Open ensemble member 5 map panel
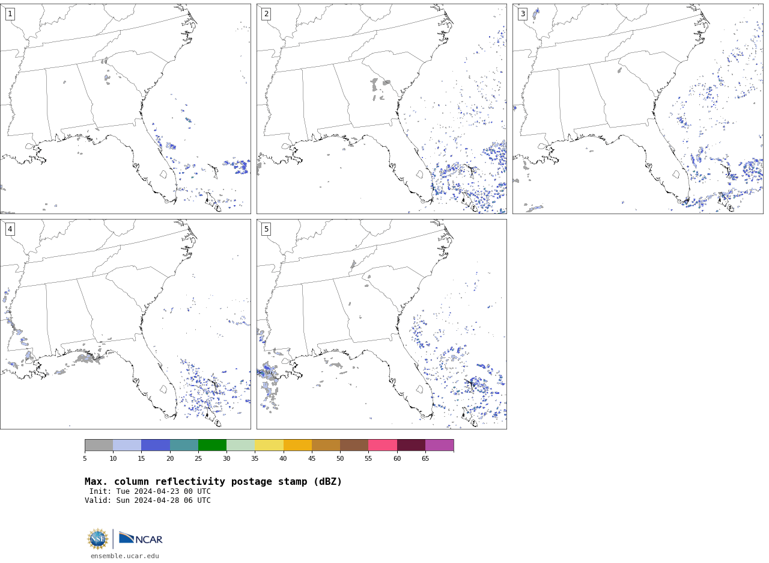This screenshot has height=563, width=769. click(381, 324)
